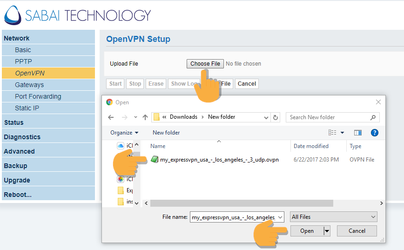Click Downloads in the address path

coord(183,117)
